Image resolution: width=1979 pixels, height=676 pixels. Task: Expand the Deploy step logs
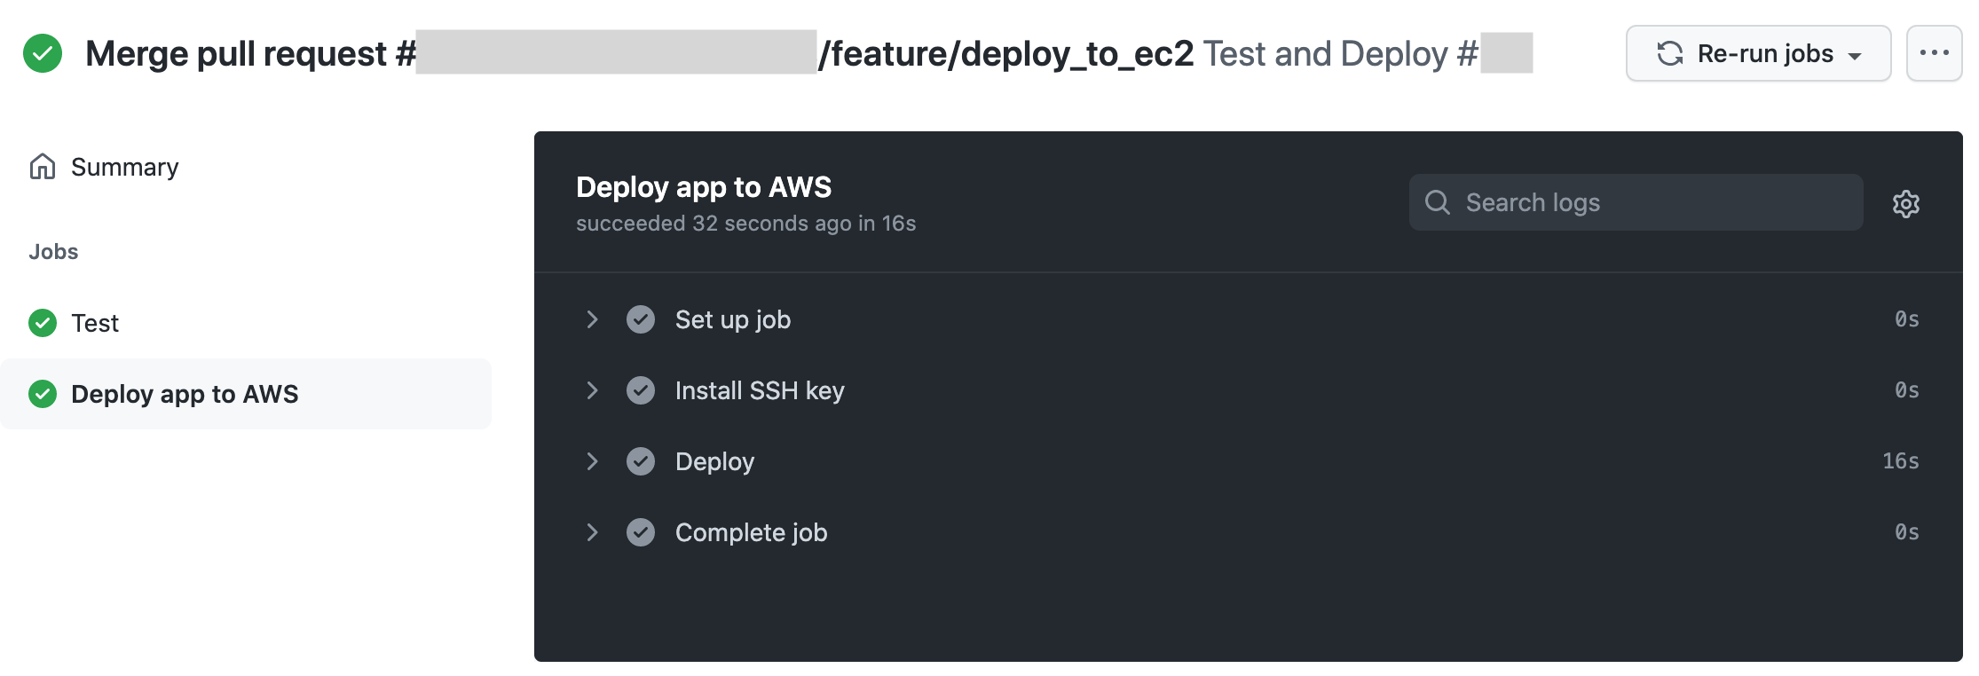[x=592, y=461]
